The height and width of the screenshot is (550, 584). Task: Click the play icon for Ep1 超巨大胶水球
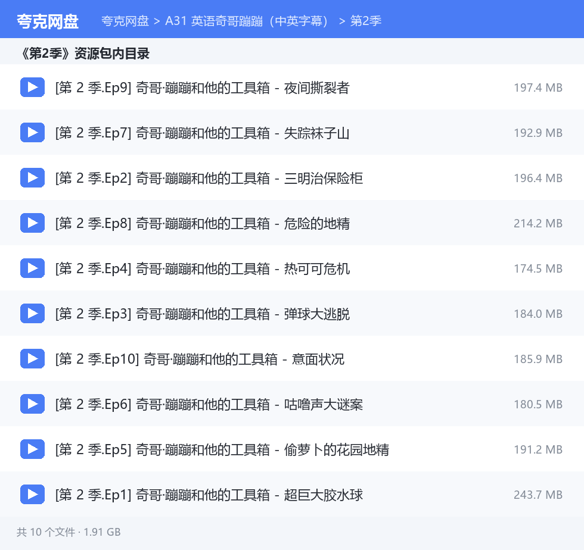(x=32, y=494)
